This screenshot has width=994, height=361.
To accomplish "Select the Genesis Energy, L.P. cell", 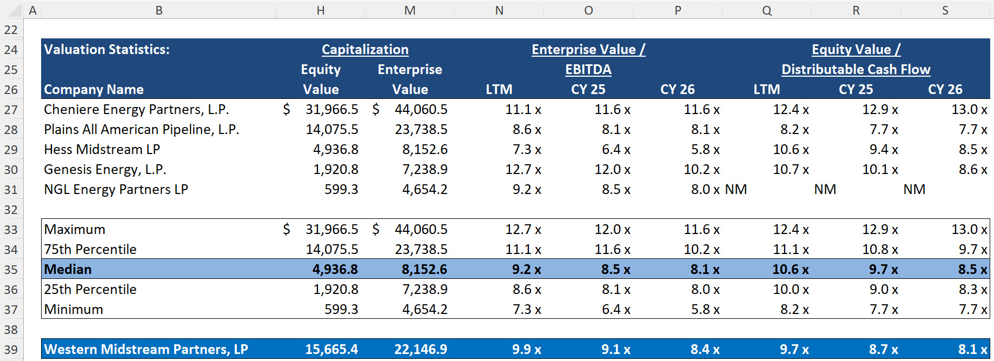I will click(105, 169).
